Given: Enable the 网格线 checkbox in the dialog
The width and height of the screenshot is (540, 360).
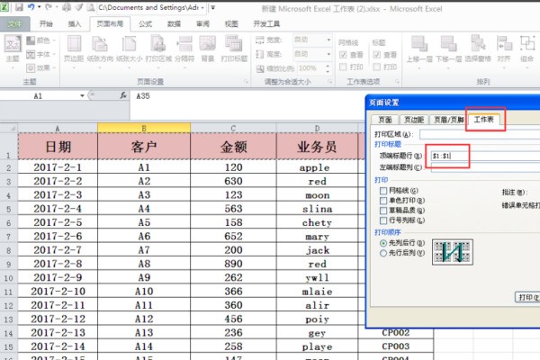Looking at the screenshot, I should click(x=384, y=190).
